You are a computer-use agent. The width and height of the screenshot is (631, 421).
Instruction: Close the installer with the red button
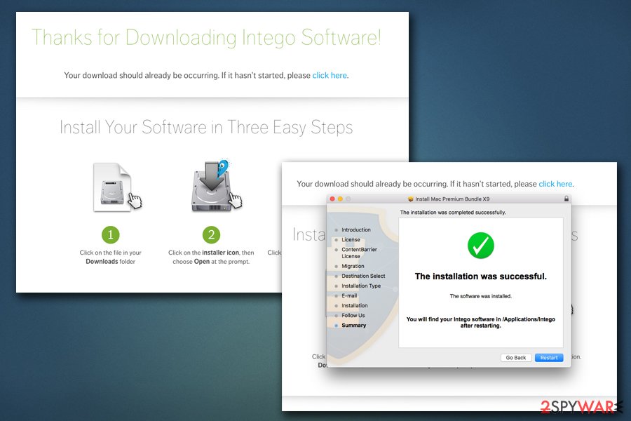coord(332,199)
